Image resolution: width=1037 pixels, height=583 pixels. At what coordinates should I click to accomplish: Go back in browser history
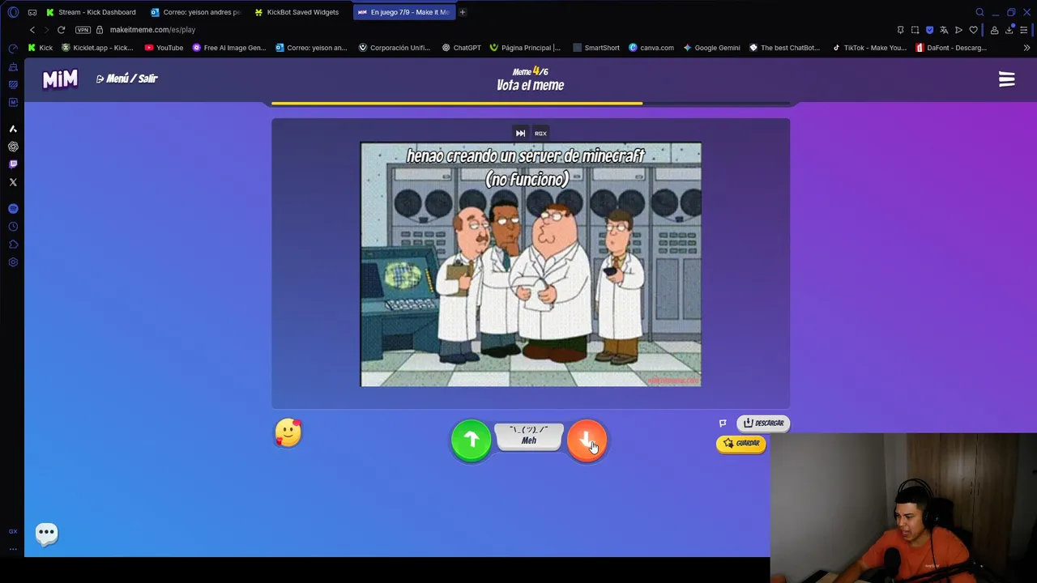click(32, 30)
